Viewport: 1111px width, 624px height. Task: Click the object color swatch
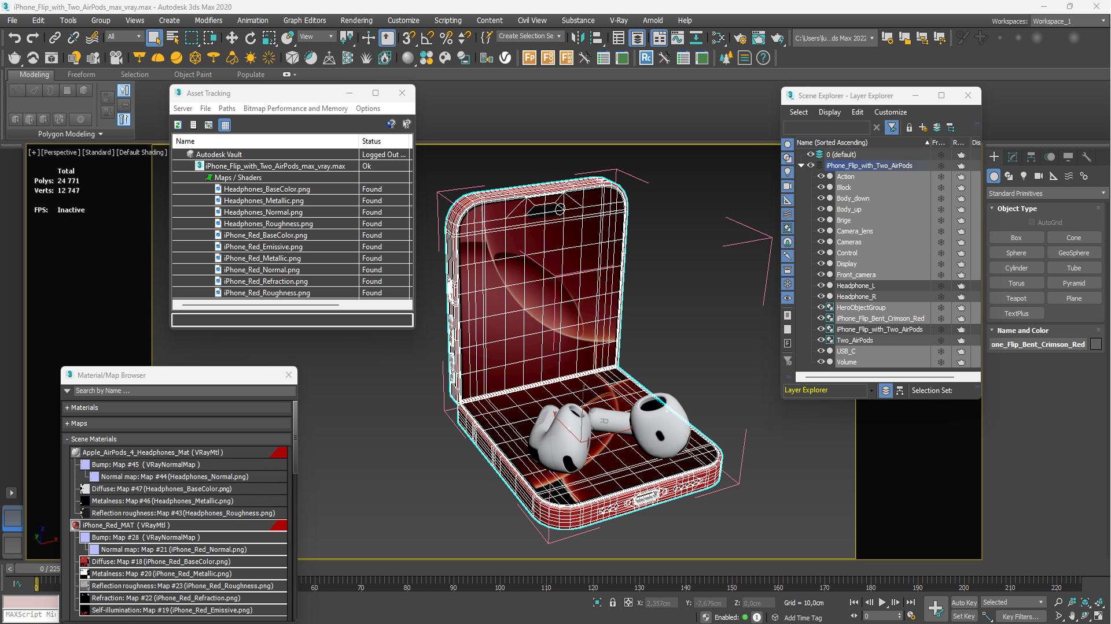[1096, 344]
